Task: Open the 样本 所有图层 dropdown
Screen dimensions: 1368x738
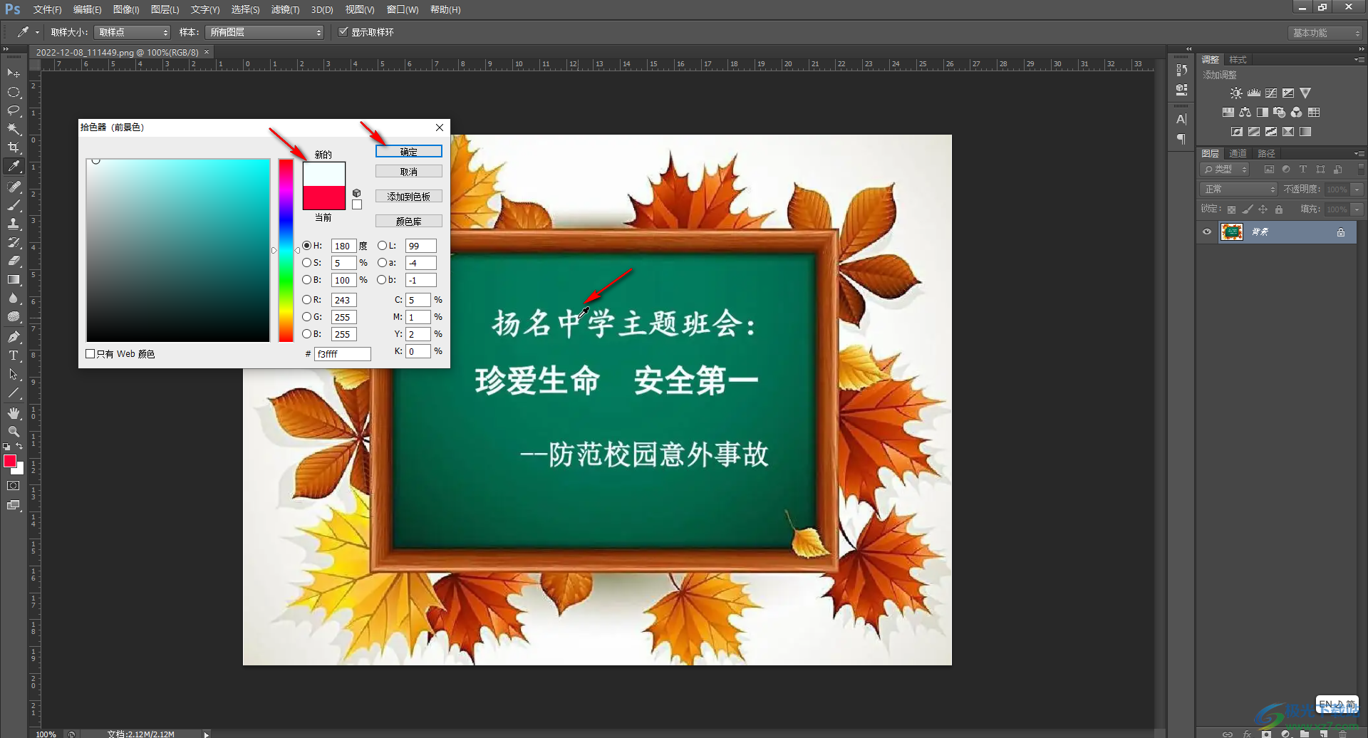Action: coord(264,32)
